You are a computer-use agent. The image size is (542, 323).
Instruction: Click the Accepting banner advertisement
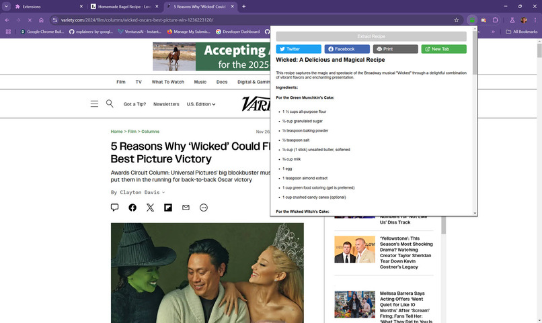point(212,56)
